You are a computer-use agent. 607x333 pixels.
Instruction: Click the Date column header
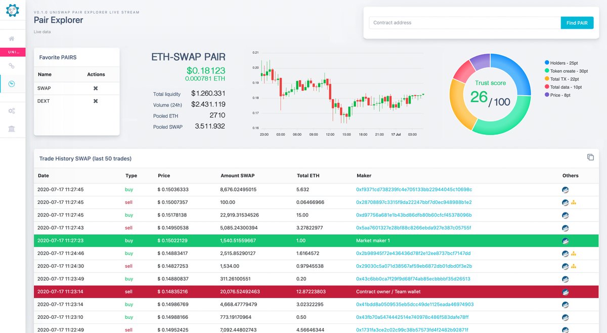(44, 176)
